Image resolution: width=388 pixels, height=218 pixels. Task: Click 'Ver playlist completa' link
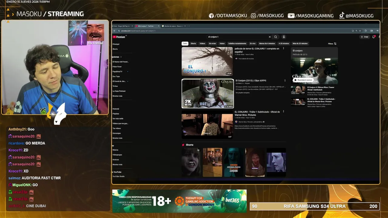pyautogui.click(x=242, y=93)
